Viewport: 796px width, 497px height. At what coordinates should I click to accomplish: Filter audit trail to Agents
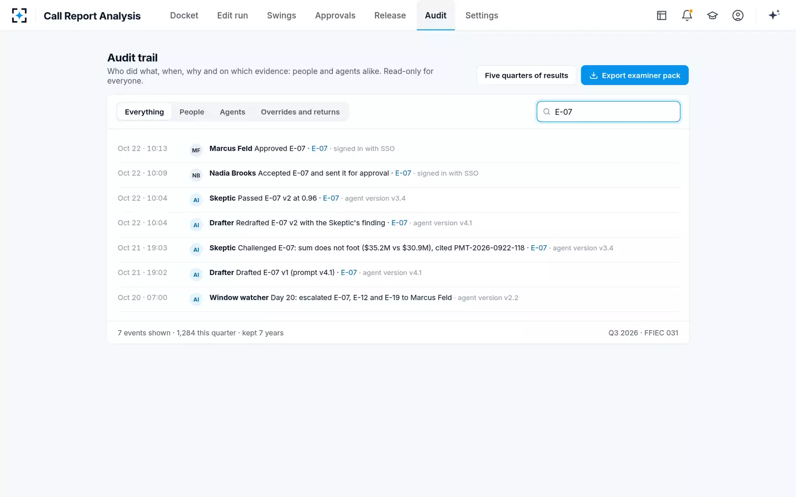233,112
